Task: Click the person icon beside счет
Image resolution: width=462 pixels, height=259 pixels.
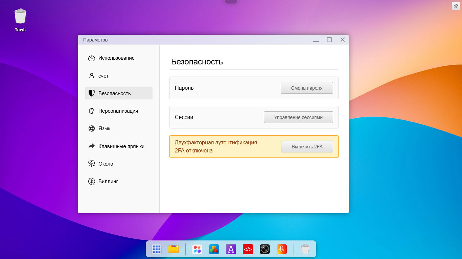Action: 92,76
